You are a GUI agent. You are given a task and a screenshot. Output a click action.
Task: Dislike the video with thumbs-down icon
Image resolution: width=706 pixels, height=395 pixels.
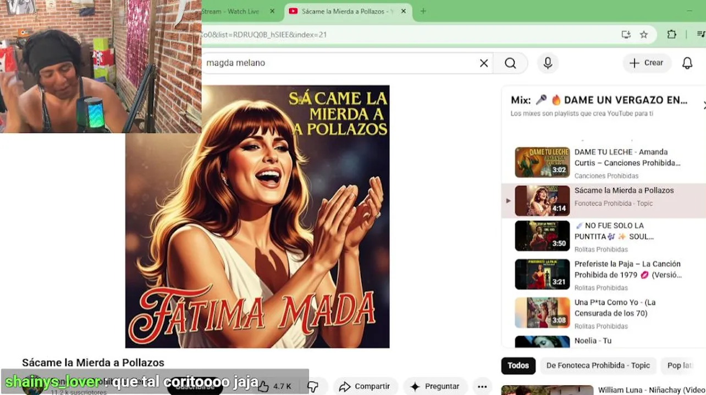313,386
